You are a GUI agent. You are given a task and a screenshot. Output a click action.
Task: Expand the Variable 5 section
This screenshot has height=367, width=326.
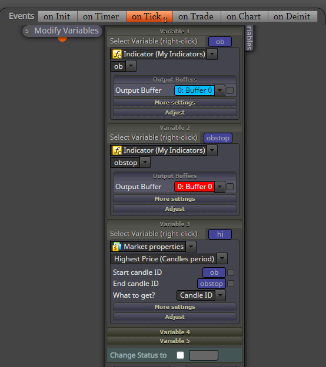175,341
